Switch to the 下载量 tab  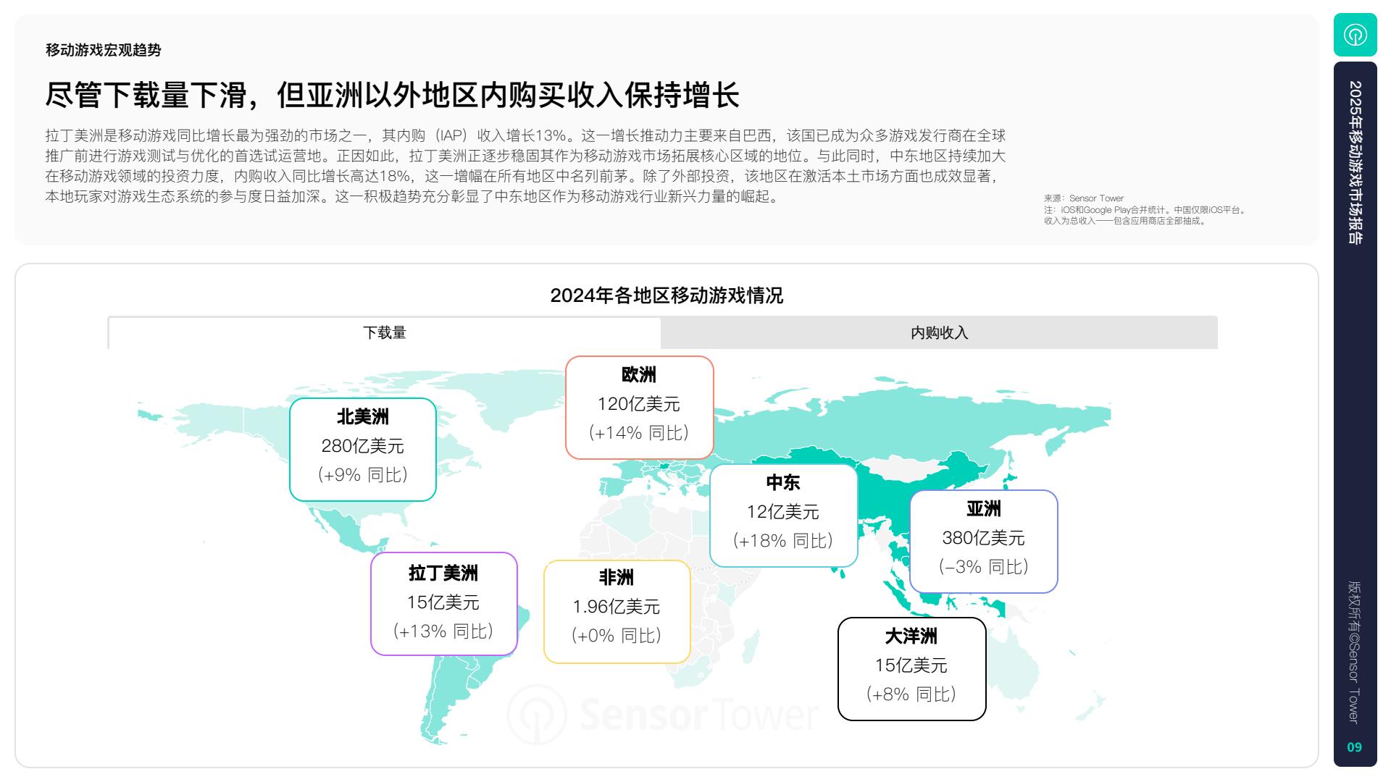[x=384, y=333]
